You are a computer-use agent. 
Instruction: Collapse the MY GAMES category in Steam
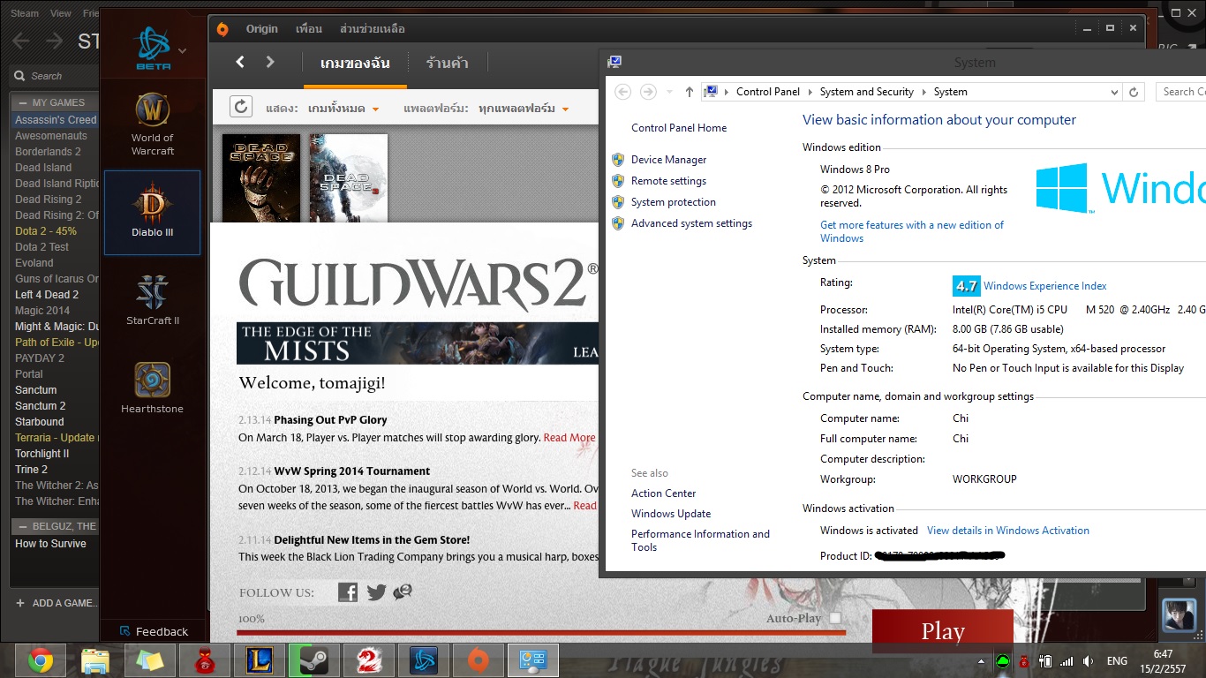tap(22, 102)
